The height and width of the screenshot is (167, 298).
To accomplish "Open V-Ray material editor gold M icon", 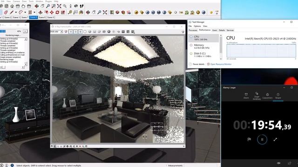I will pyautogui.click(x=136, y=13).
